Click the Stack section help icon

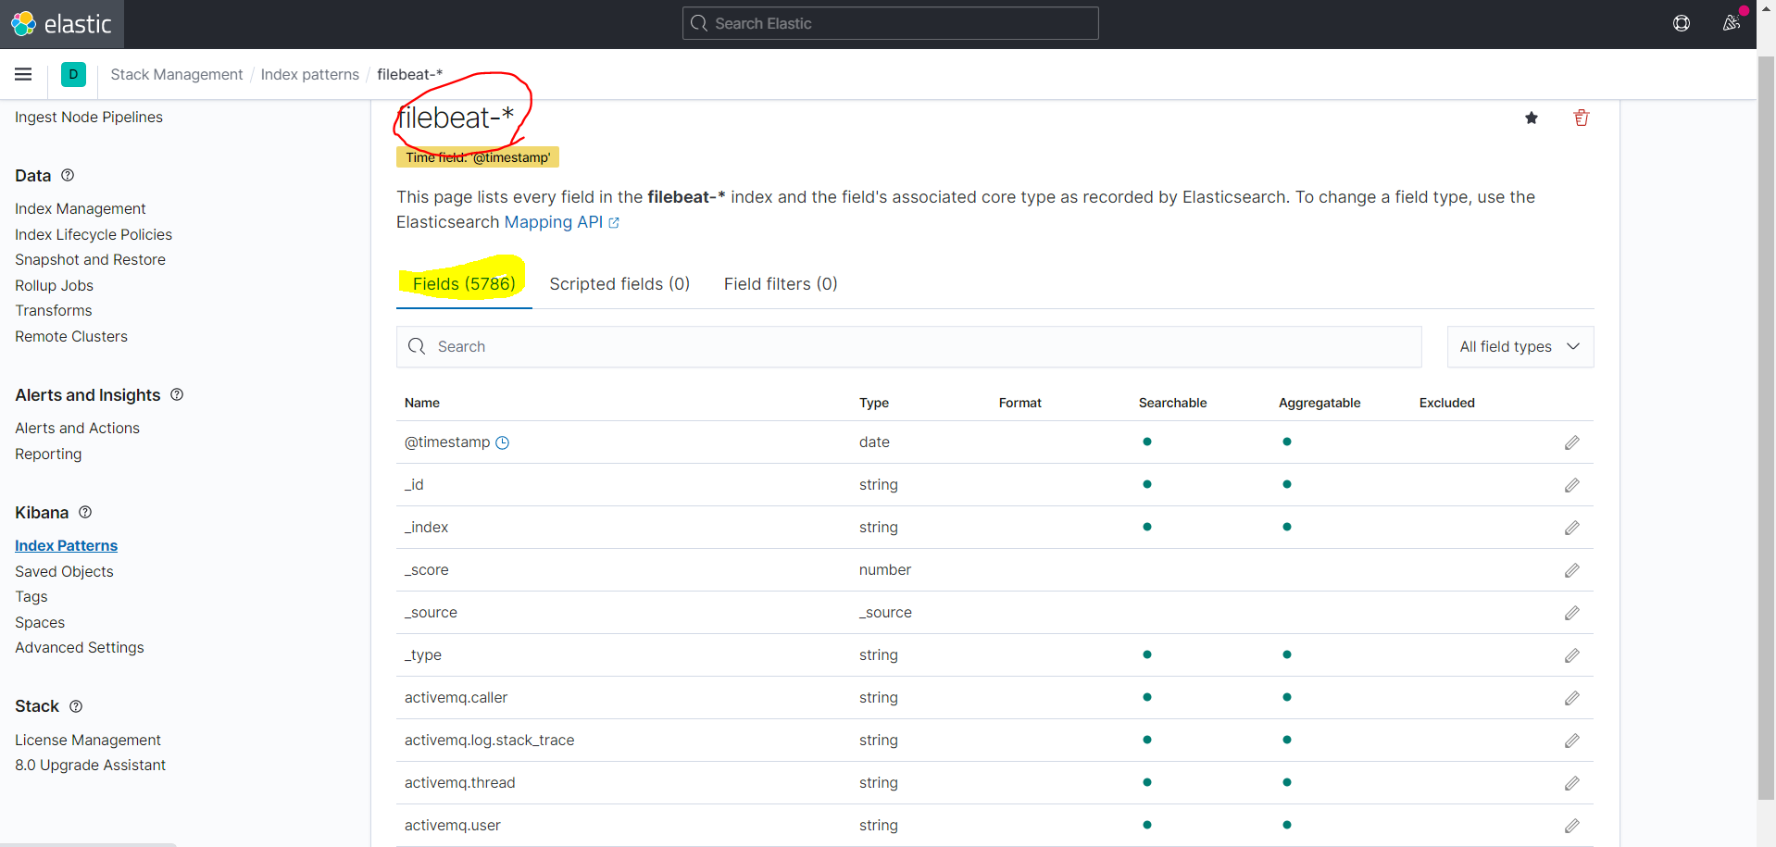pyautogui.click(x=76, y=706)
